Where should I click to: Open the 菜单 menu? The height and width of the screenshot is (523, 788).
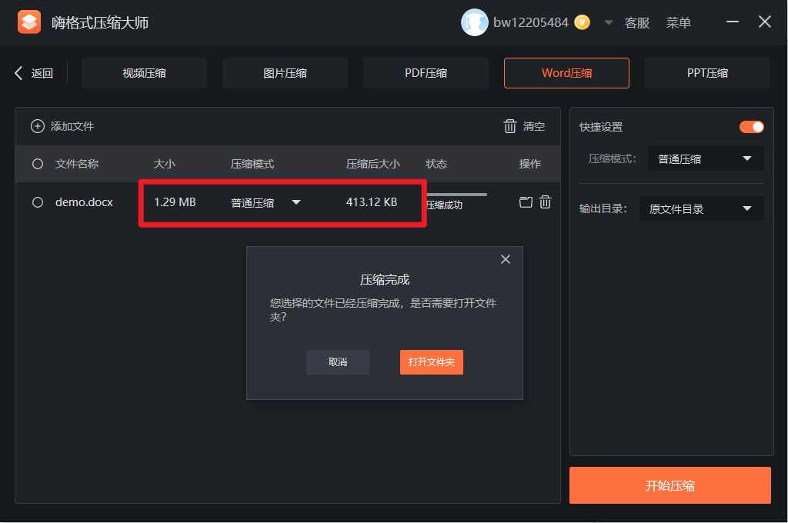(x=679, y=22)
